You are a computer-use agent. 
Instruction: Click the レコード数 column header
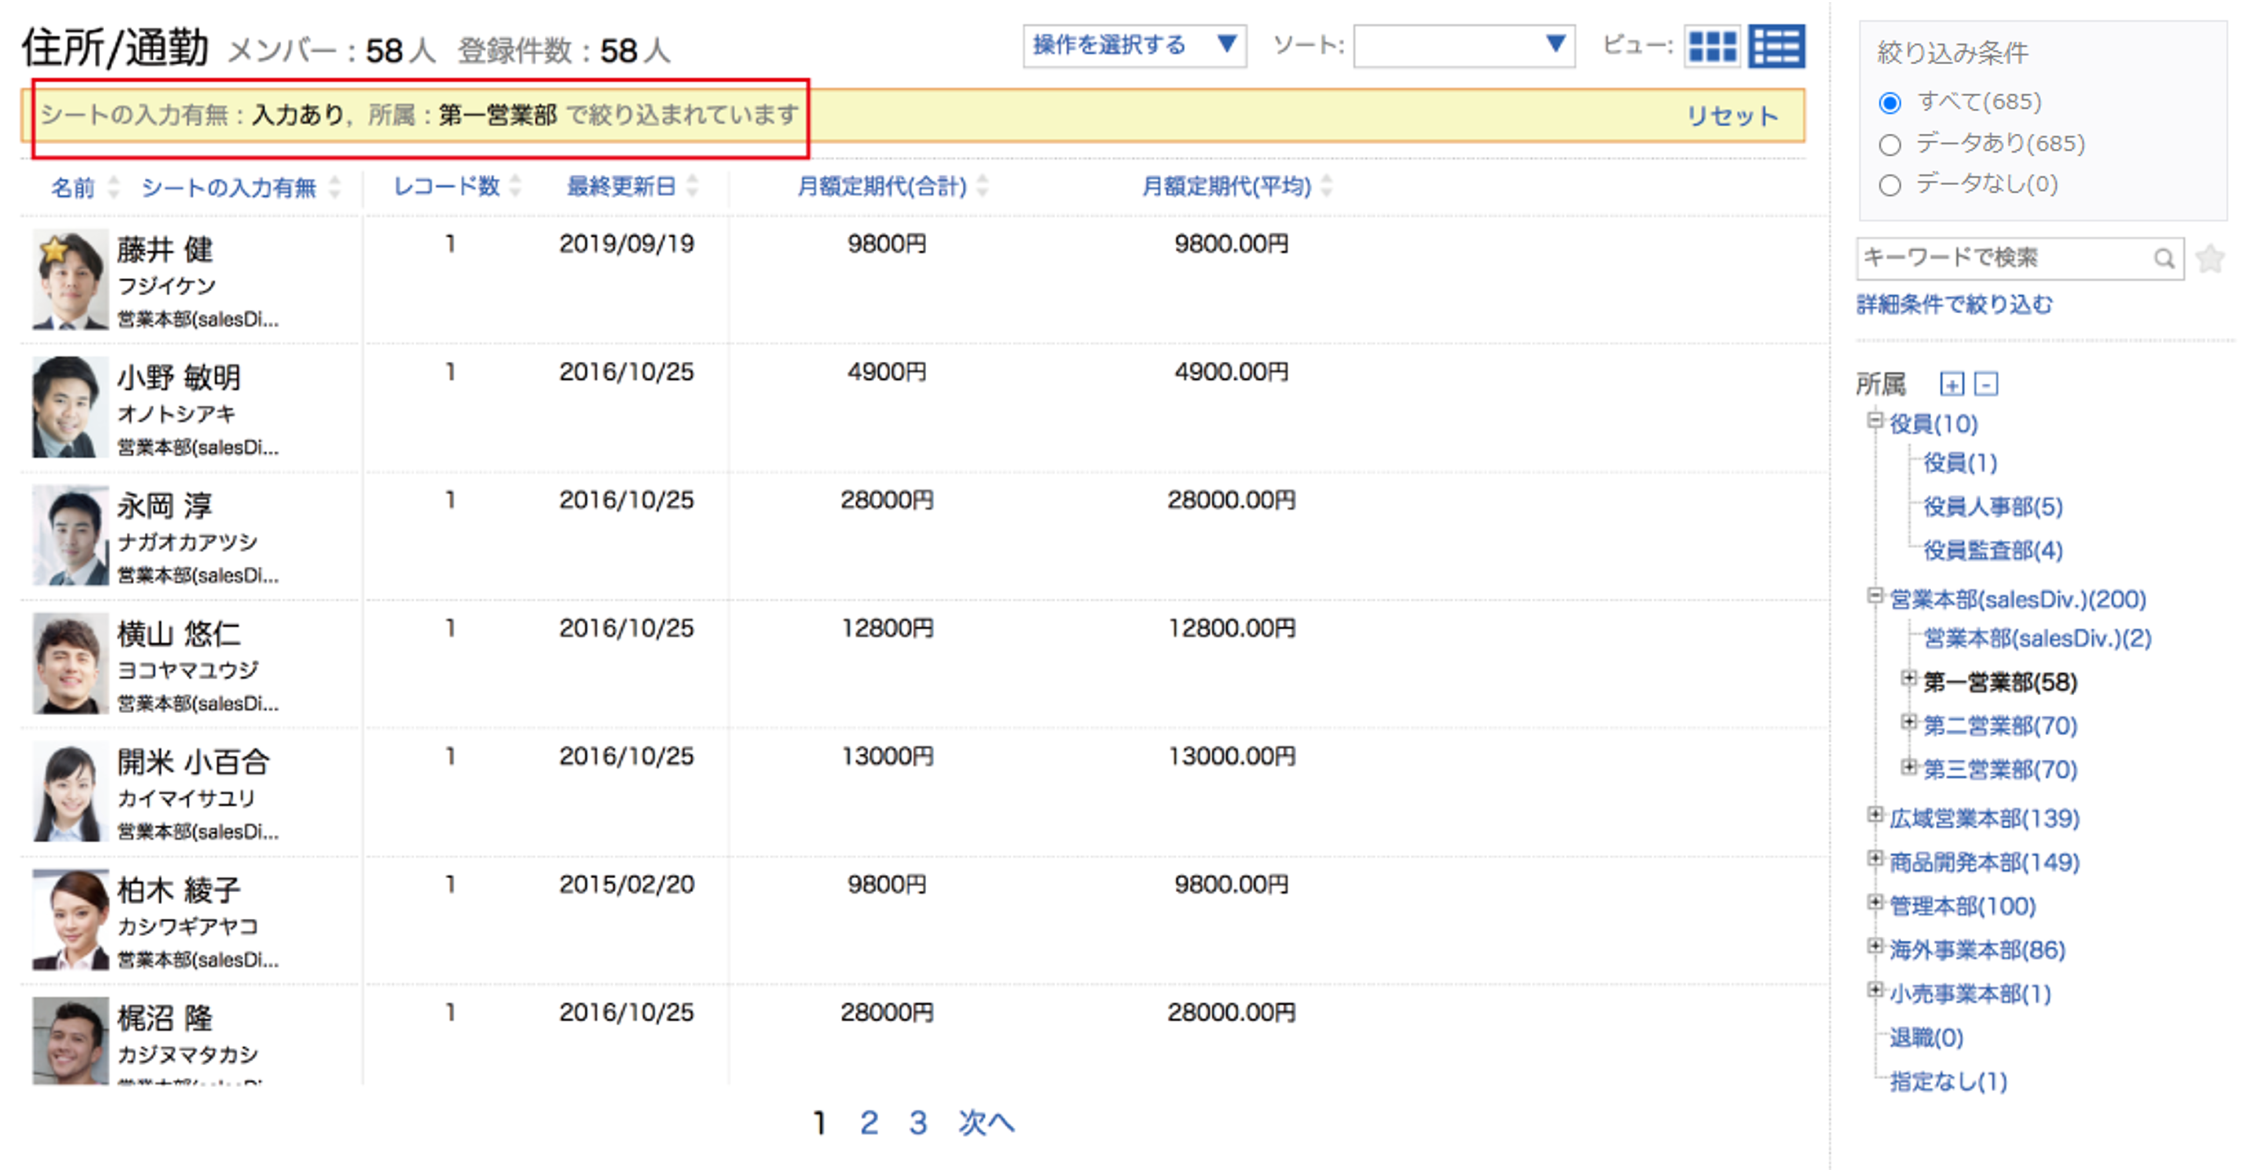coord(446,186)
